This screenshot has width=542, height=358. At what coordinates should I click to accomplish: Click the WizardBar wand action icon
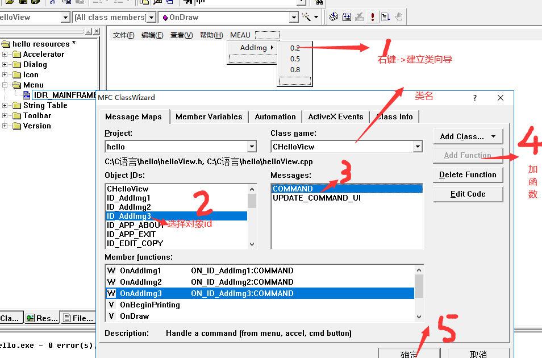coord(305,17)
